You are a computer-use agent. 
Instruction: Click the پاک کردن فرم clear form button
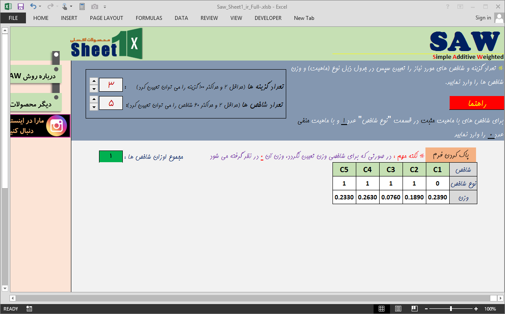451,155
